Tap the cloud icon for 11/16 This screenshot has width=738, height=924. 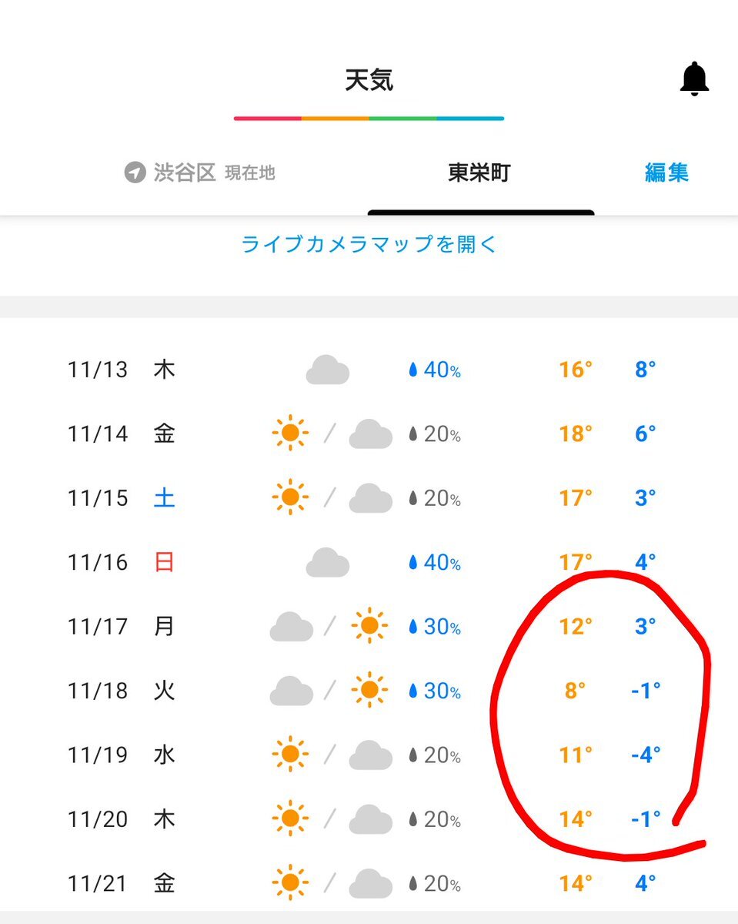(x=328, y=562)
